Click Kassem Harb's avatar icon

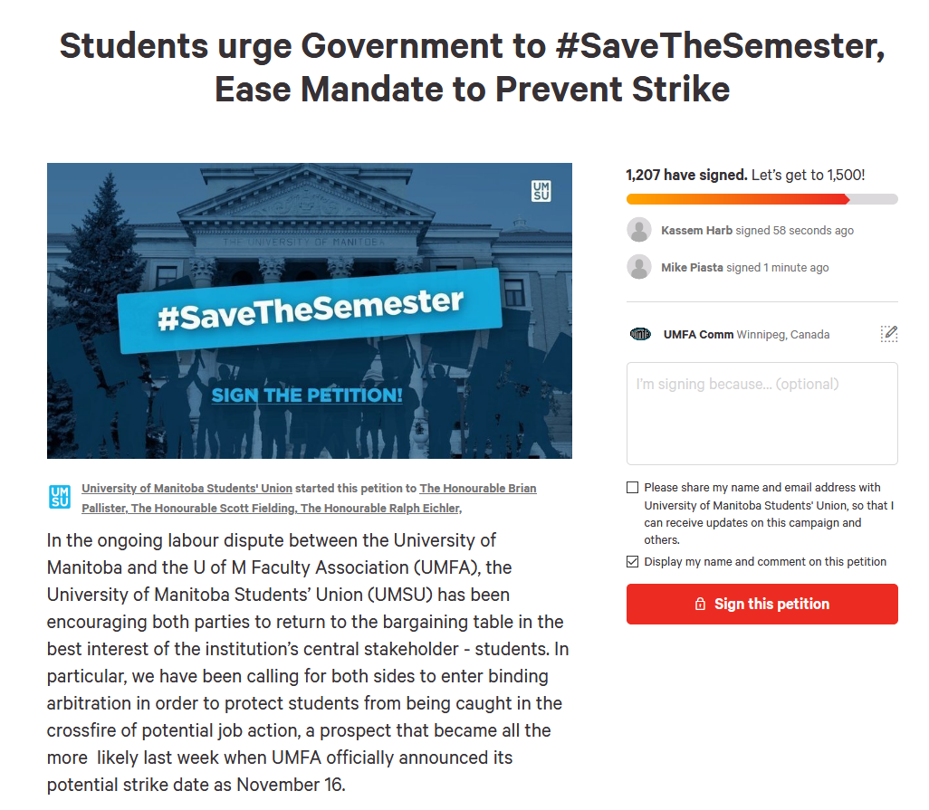(639, 230)
